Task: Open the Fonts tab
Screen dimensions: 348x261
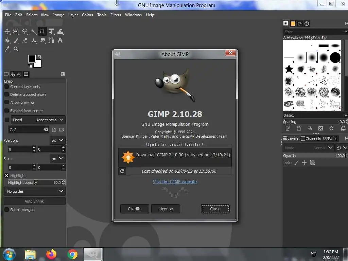Action: [x=300, y=23]
